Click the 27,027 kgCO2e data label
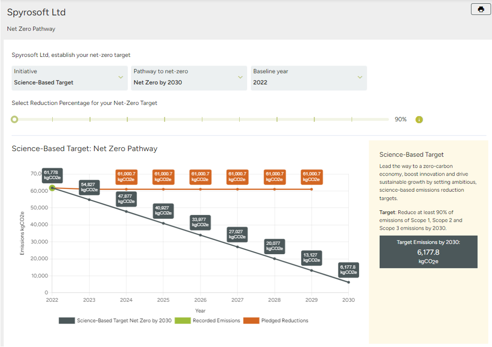This screenshot has width=492, height=347. [x=237, y=235]
